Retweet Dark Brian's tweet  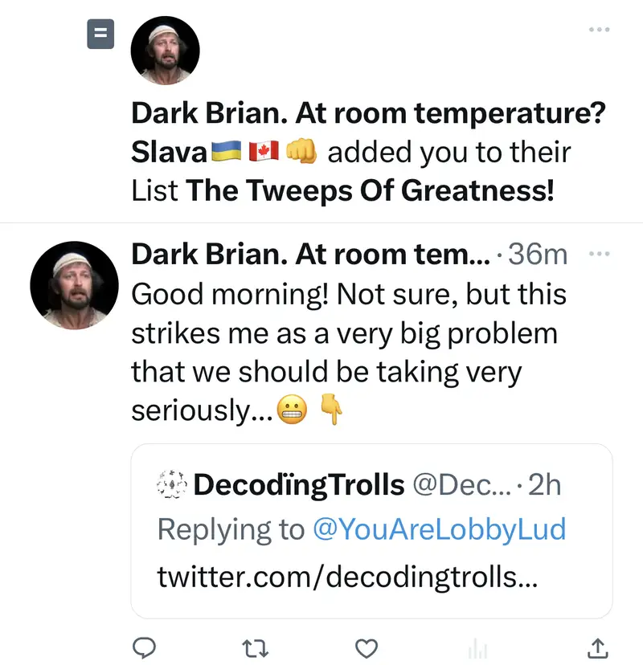click(x=256, y=647)
